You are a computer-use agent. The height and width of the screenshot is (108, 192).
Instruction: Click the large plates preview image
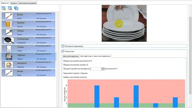coord(124,23)
